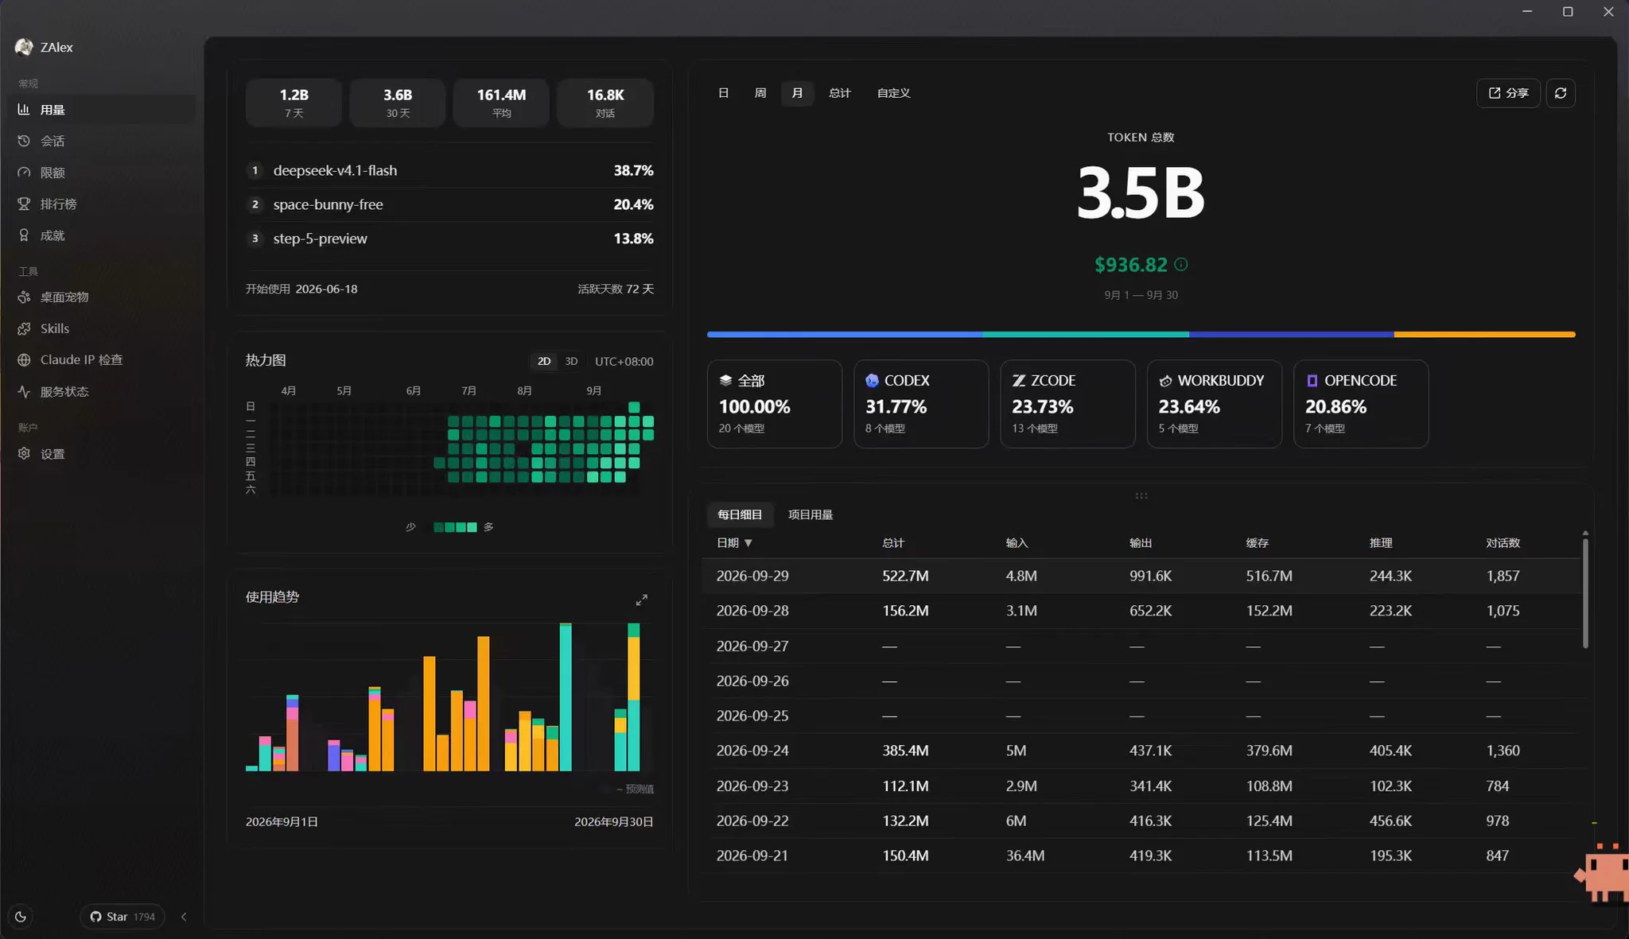The width and height of the screenshot is (1629, 939).
Task: Click the cost info icon beside $936.82
Action: click(x=1181, y=265)
